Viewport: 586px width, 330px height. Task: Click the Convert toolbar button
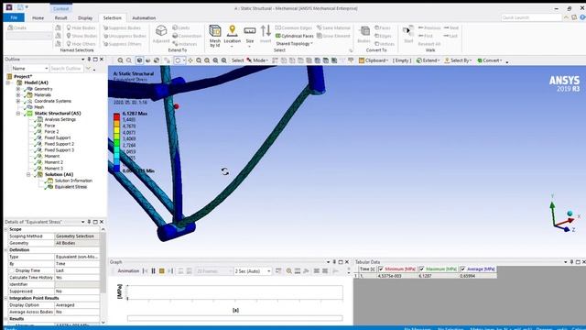coord(490,60)
